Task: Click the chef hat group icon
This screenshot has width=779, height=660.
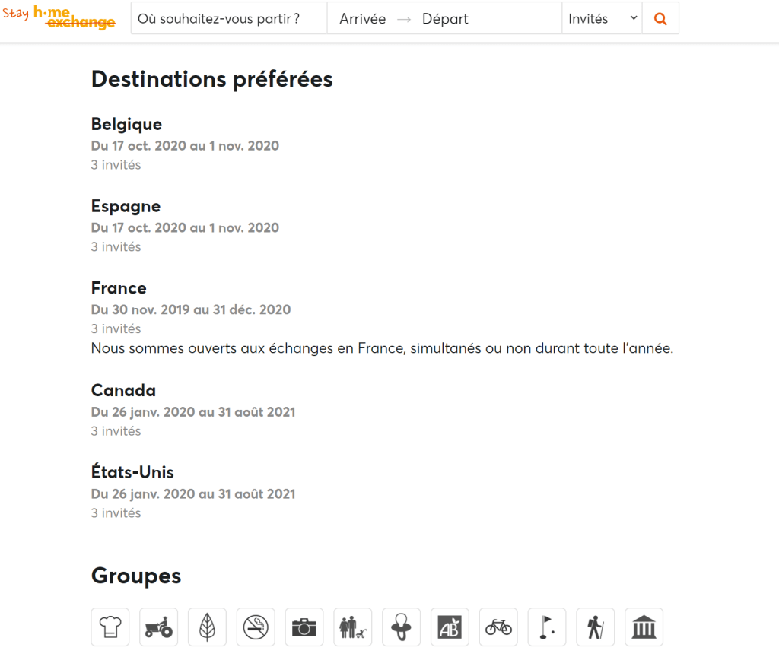Action: click(x=110, y=627)
